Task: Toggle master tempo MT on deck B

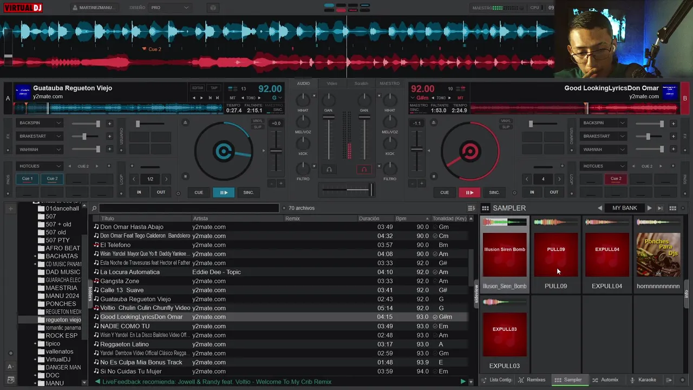Action: (x=460, y=98)
